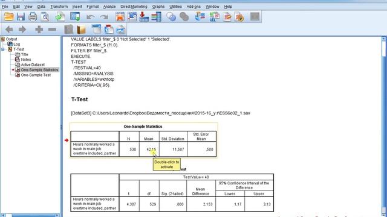Select the Active Dataset outline item
Viewport: 387px width, 217px height.
coord(33,65)
